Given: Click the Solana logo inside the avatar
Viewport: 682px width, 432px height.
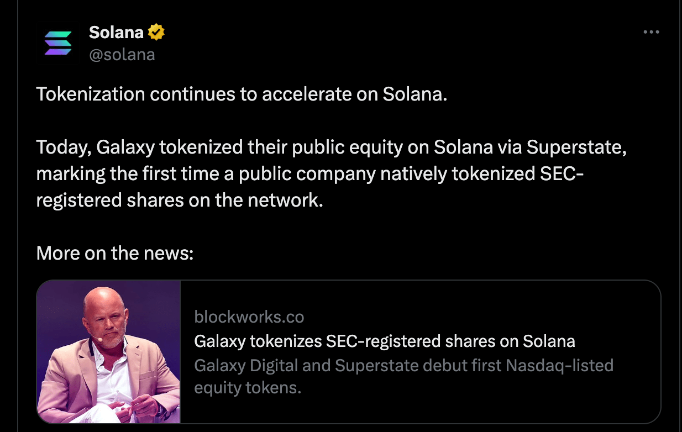Looking at the screenshot, I should pyautogui.click(x=57, y=41).
